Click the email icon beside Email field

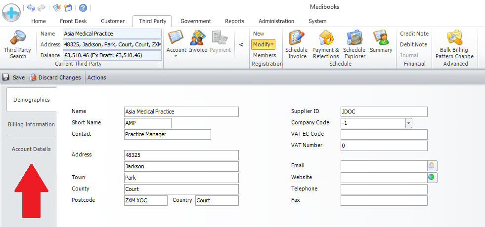432,166
